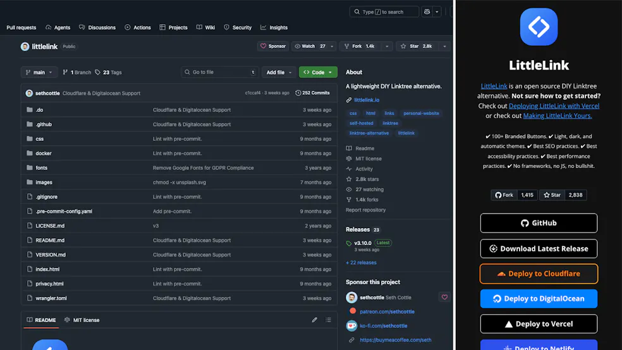Visit the littlelink.io website link
The height and width of the screenshot is (350, 622).
pos(367,100)
